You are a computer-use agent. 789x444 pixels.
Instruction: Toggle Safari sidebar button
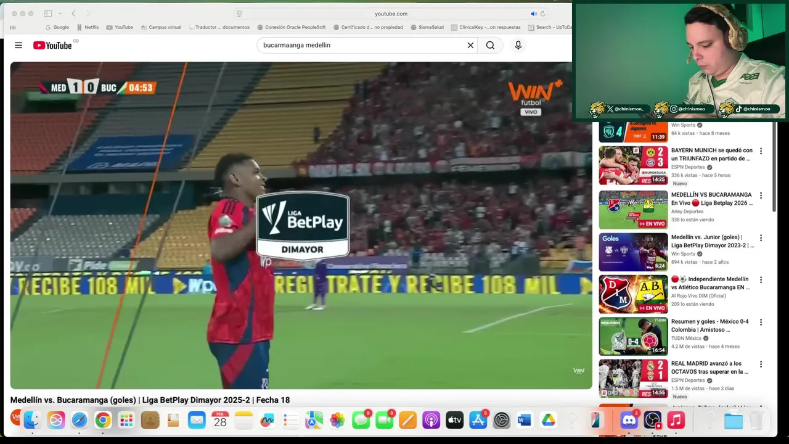click(48, 14)
